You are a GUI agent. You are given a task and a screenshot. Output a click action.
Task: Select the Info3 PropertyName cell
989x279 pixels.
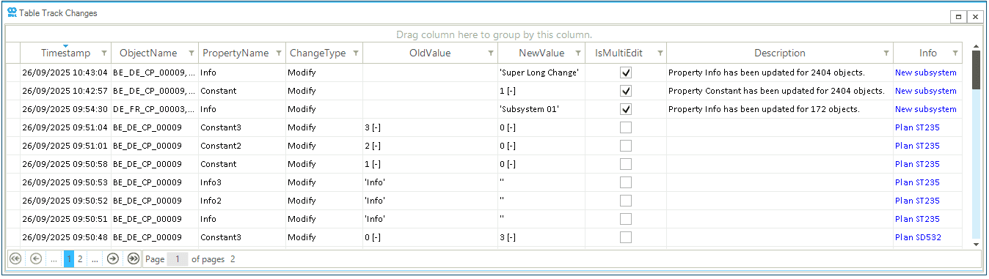pyautogui.click(x=242, y=182)
